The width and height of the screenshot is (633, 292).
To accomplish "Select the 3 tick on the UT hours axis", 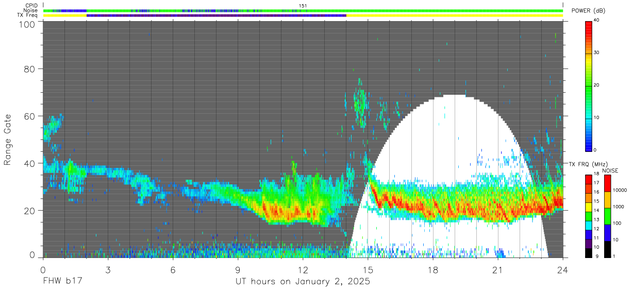I will [x=108, y=269].
